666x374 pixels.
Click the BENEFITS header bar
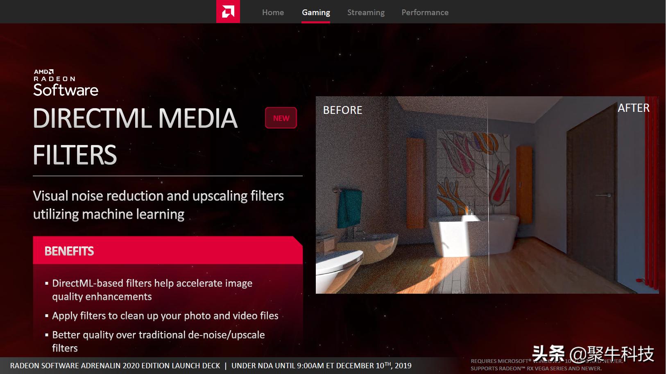click(x=168, y=251)
